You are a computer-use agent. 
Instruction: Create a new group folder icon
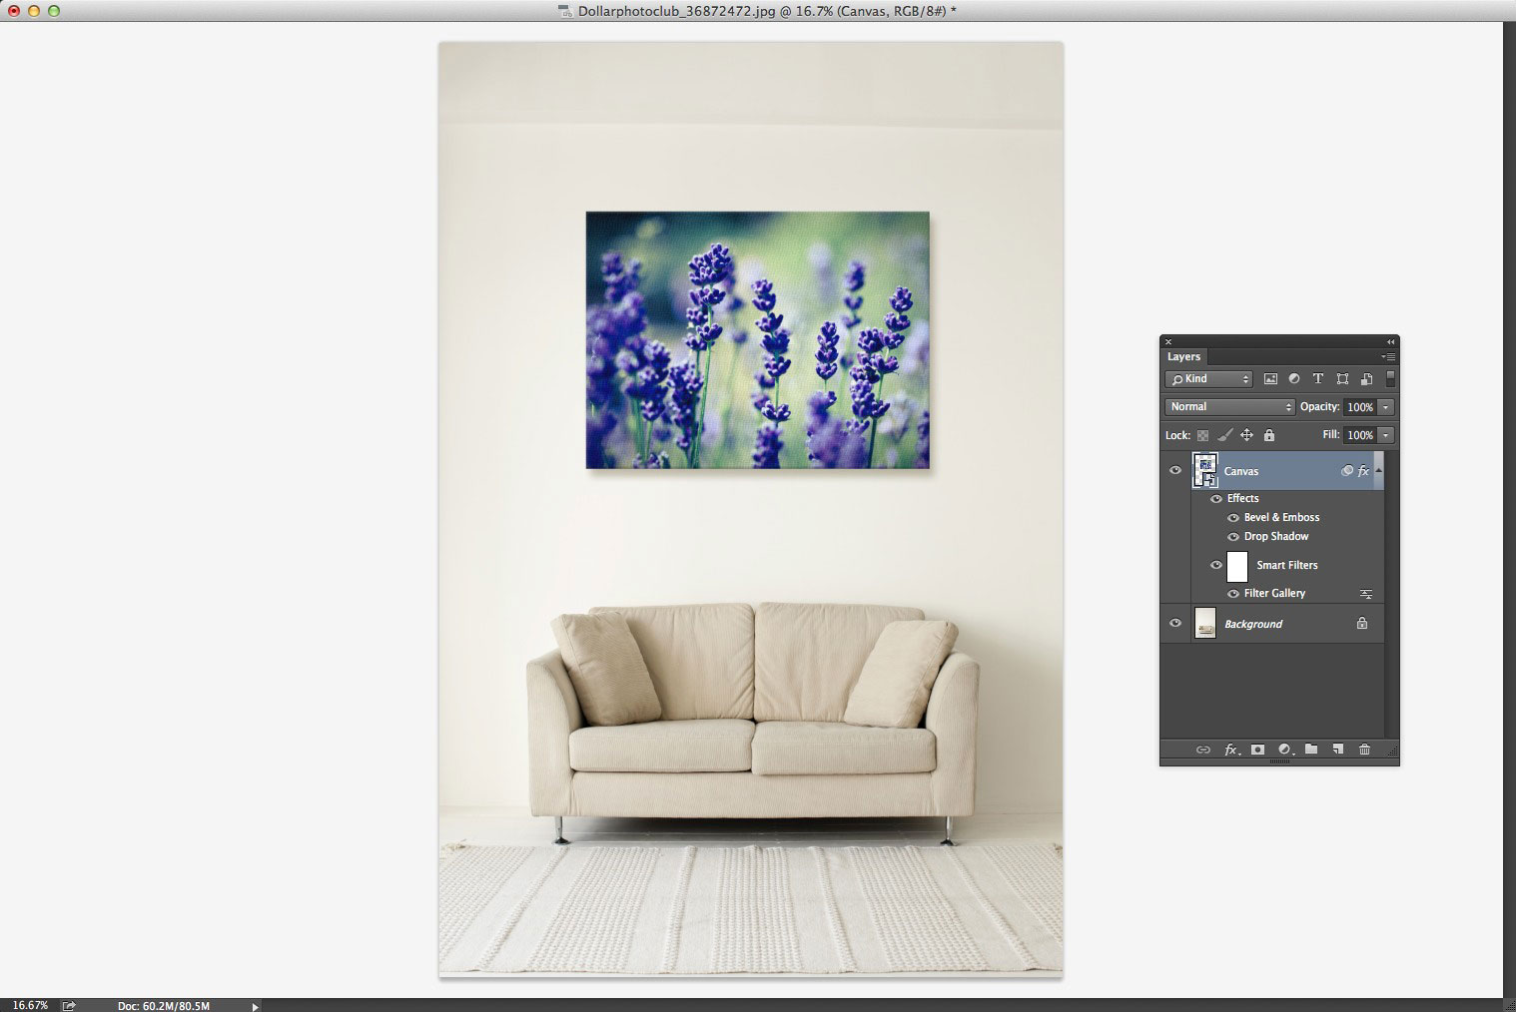coord(1311,750)
